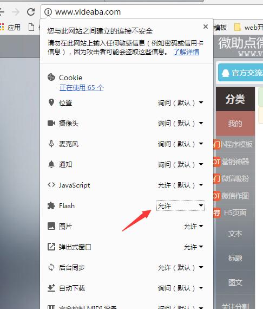
Task: Click the address bar URL field
Action: [x=152, y=12]
